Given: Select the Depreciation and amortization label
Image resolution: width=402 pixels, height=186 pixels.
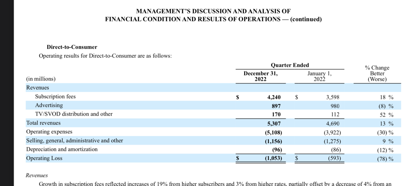Looking at the screenshot, I should [62, 149].
